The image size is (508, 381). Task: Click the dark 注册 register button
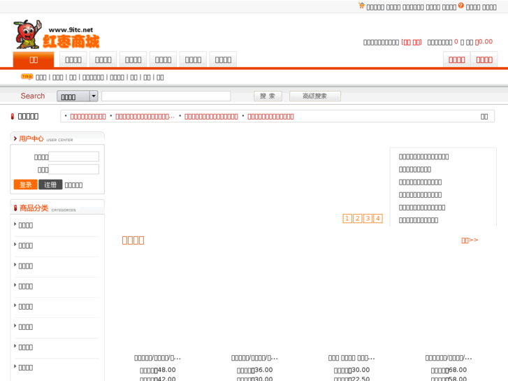coord(50,185)
